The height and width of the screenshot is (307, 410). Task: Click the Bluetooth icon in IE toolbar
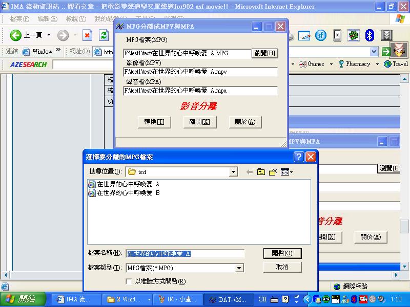370,35
